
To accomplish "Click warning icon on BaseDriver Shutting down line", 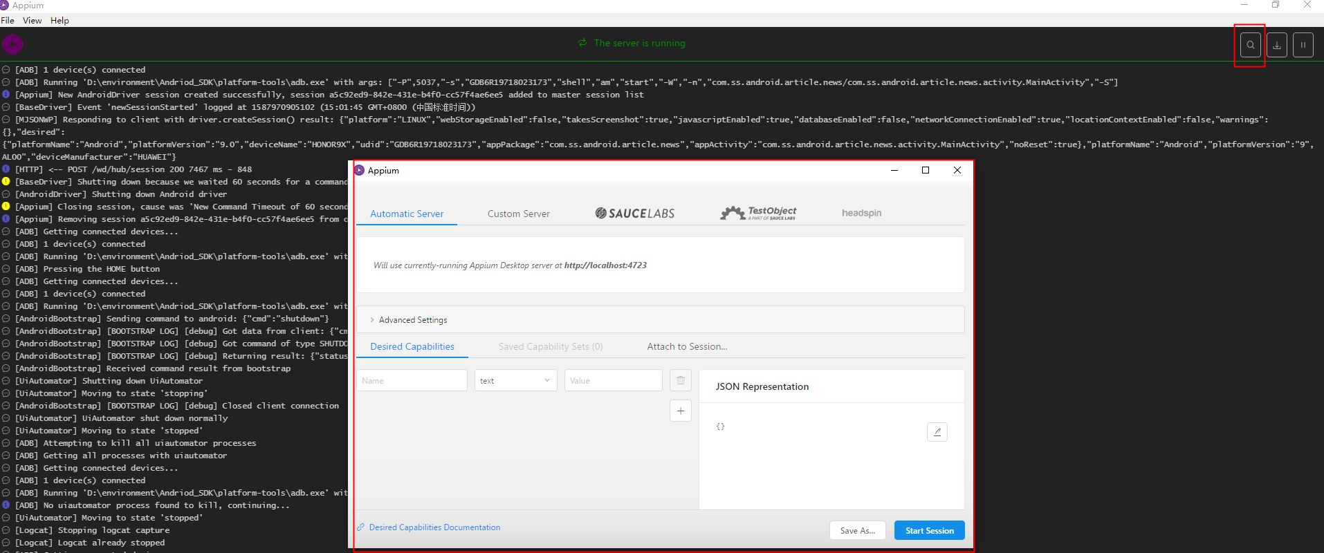I will click(6, 181).
